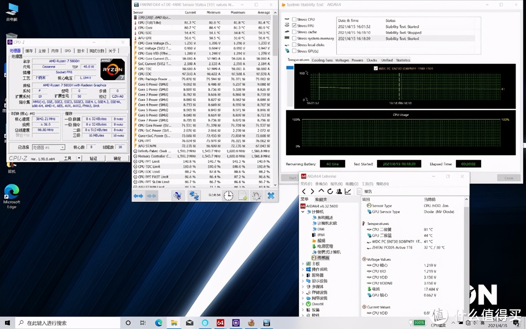Switch to the Statistics tab in stability test
The image size is (526, 329).
(x=403, y=60)
